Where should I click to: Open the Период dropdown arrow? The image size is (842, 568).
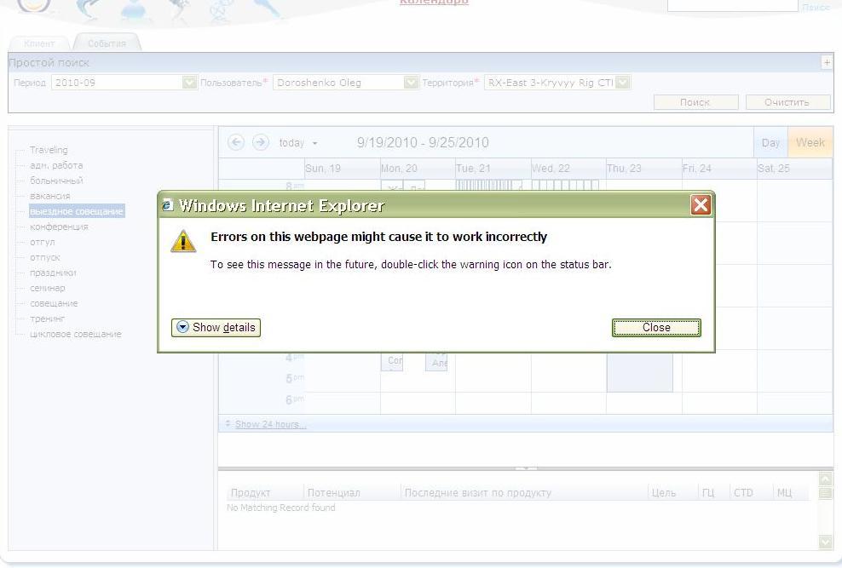tap(189, 83)
